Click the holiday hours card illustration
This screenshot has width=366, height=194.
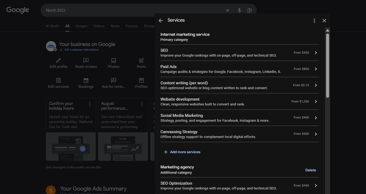pyautogui.click(x=71, y=147)
